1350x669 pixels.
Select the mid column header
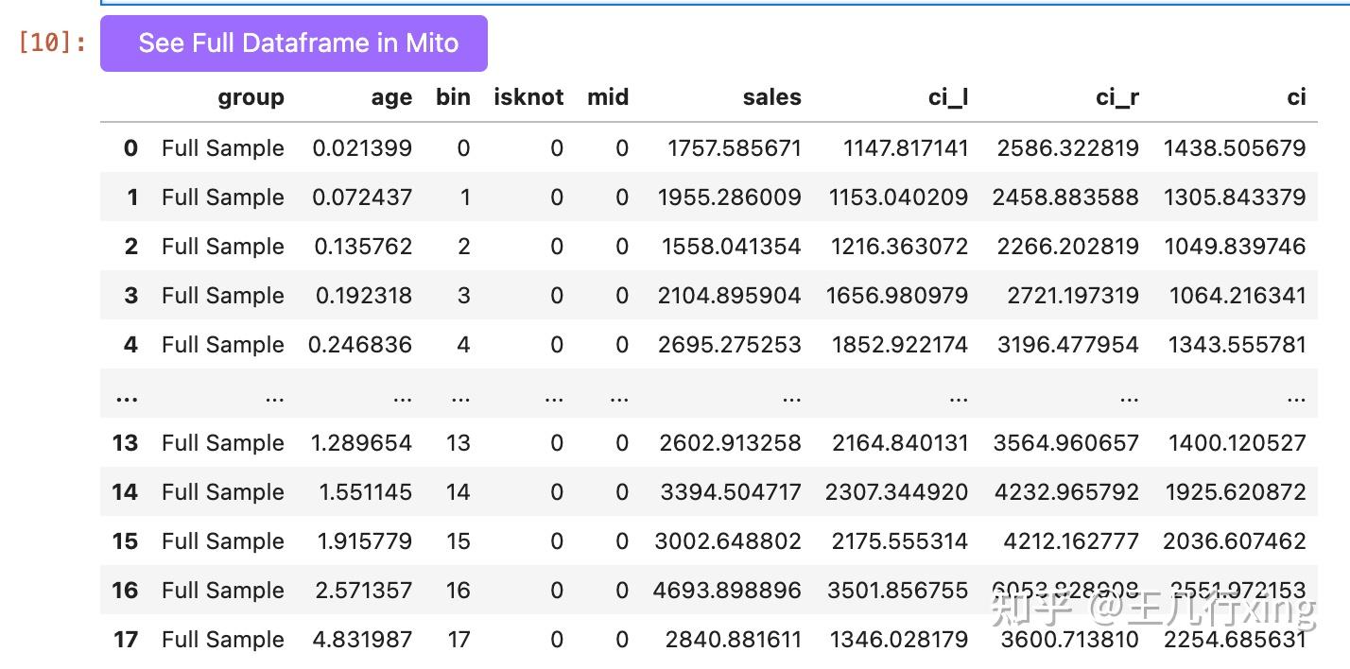pyautogui.click(x=607, y=97)
